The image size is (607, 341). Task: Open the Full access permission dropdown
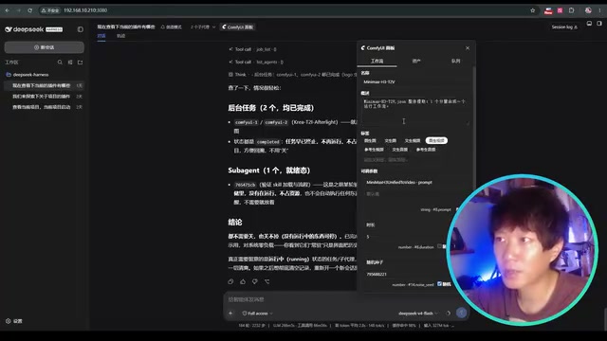[x=257, y=314]
